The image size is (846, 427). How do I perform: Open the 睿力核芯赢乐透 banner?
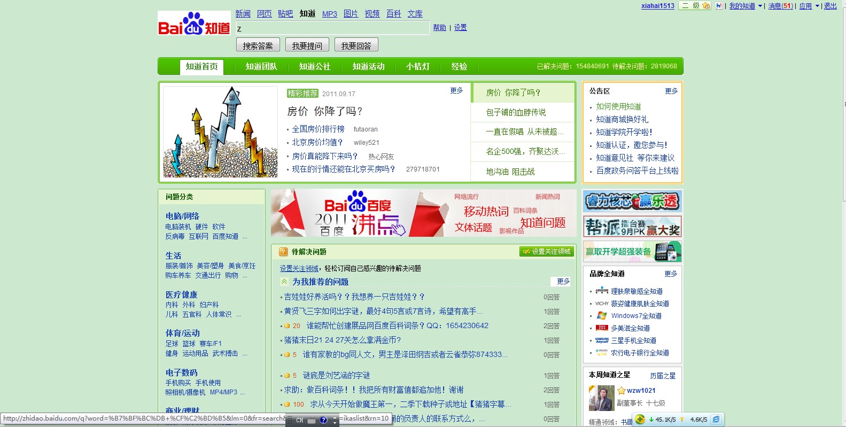click(632, 201)
